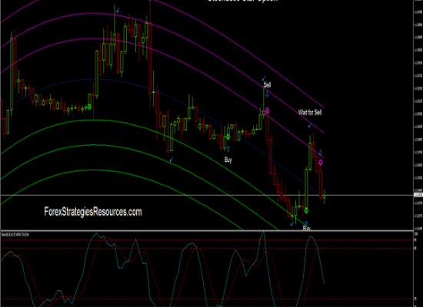Viewport: 423px width, 307px height.
Task: Click the green circle marker before the first big rally candle
Action: point(89,107)
